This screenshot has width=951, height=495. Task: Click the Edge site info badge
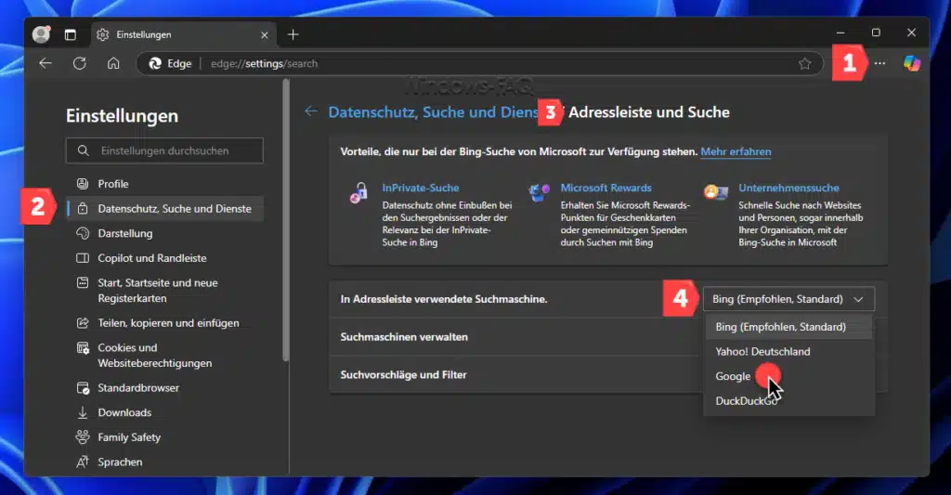pyautogui.click(x=171, y=64)
